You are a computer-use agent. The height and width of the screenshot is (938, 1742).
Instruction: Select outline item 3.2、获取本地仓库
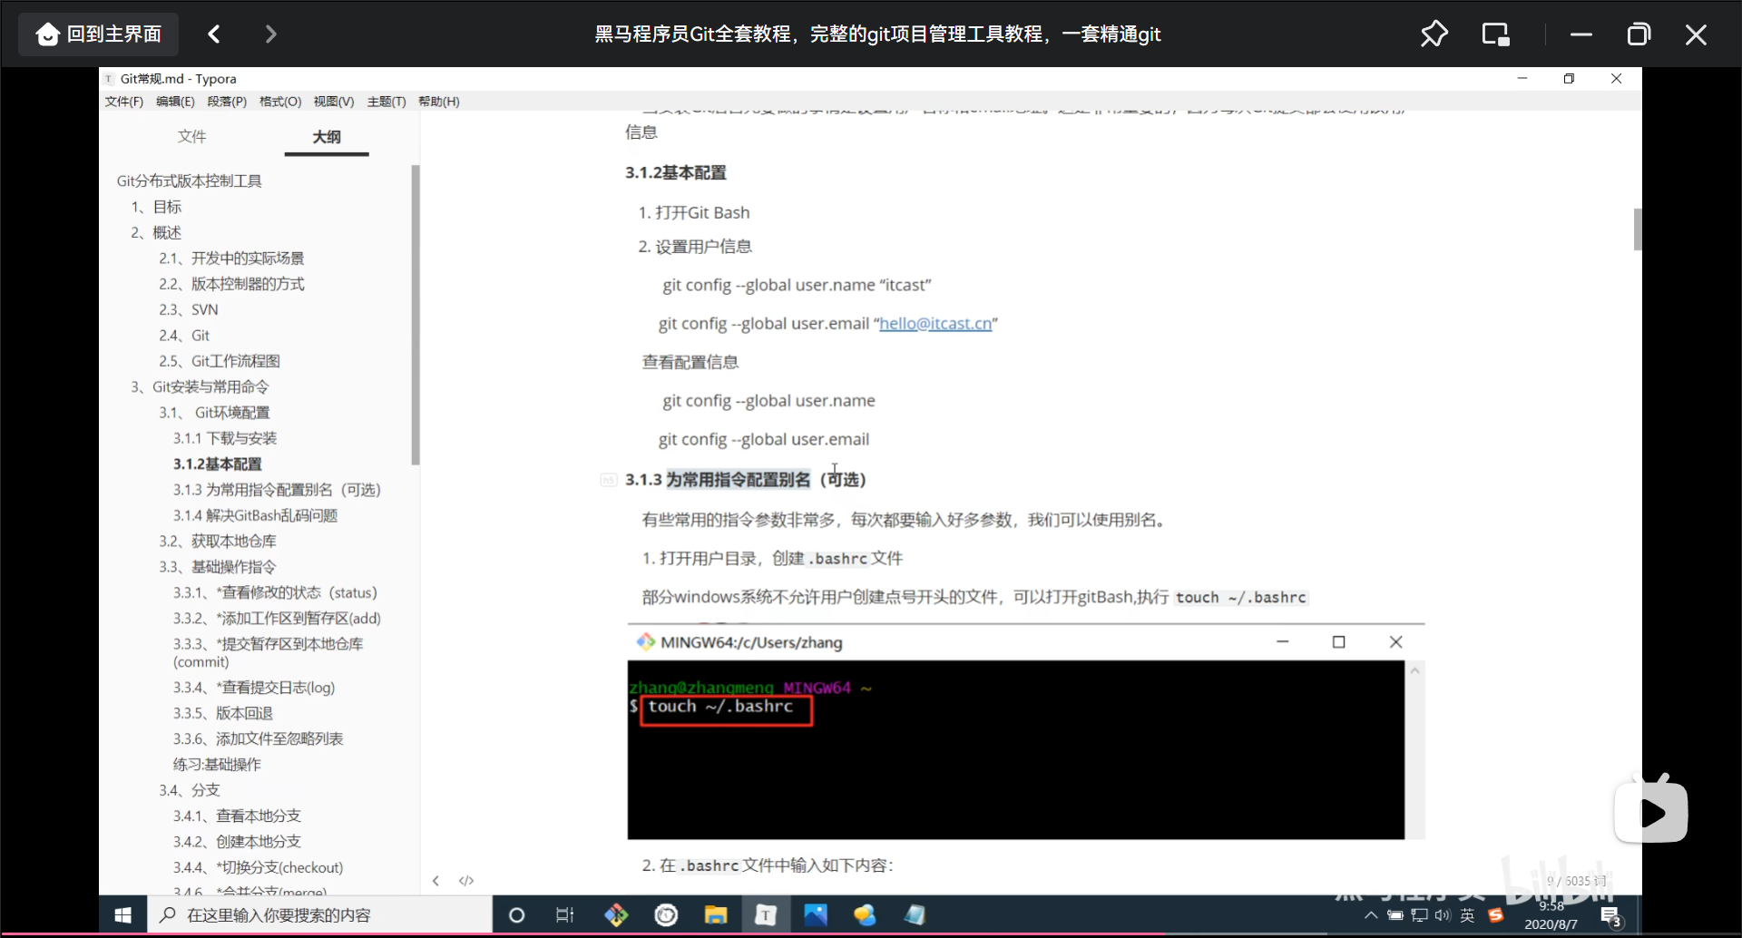click(x=218, y=542)
